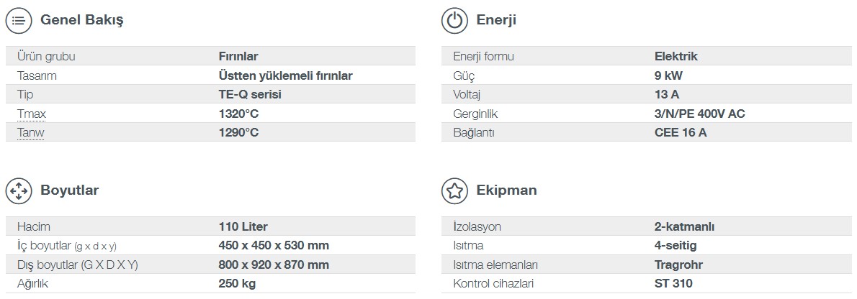Screen dimensions: 857x299
Task: Select the Enerji section heading
Action: [x=496, y=20]
